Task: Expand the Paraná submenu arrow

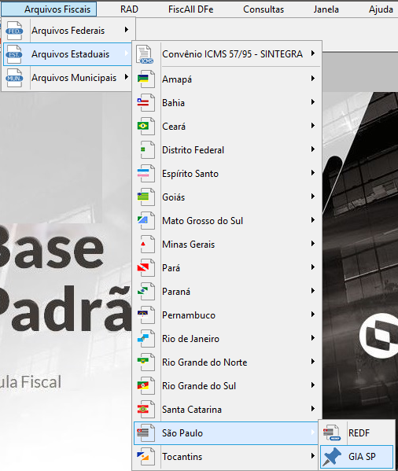Action: (x=313, y=291)
